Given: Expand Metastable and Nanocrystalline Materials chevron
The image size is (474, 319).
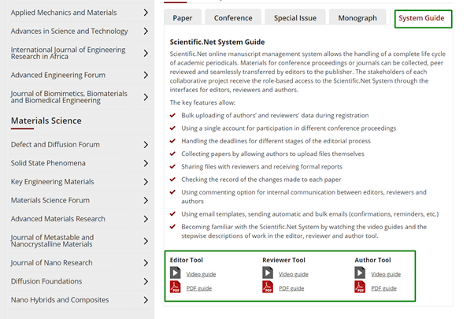Looking at the screenshot, I should tap(146, 241).
